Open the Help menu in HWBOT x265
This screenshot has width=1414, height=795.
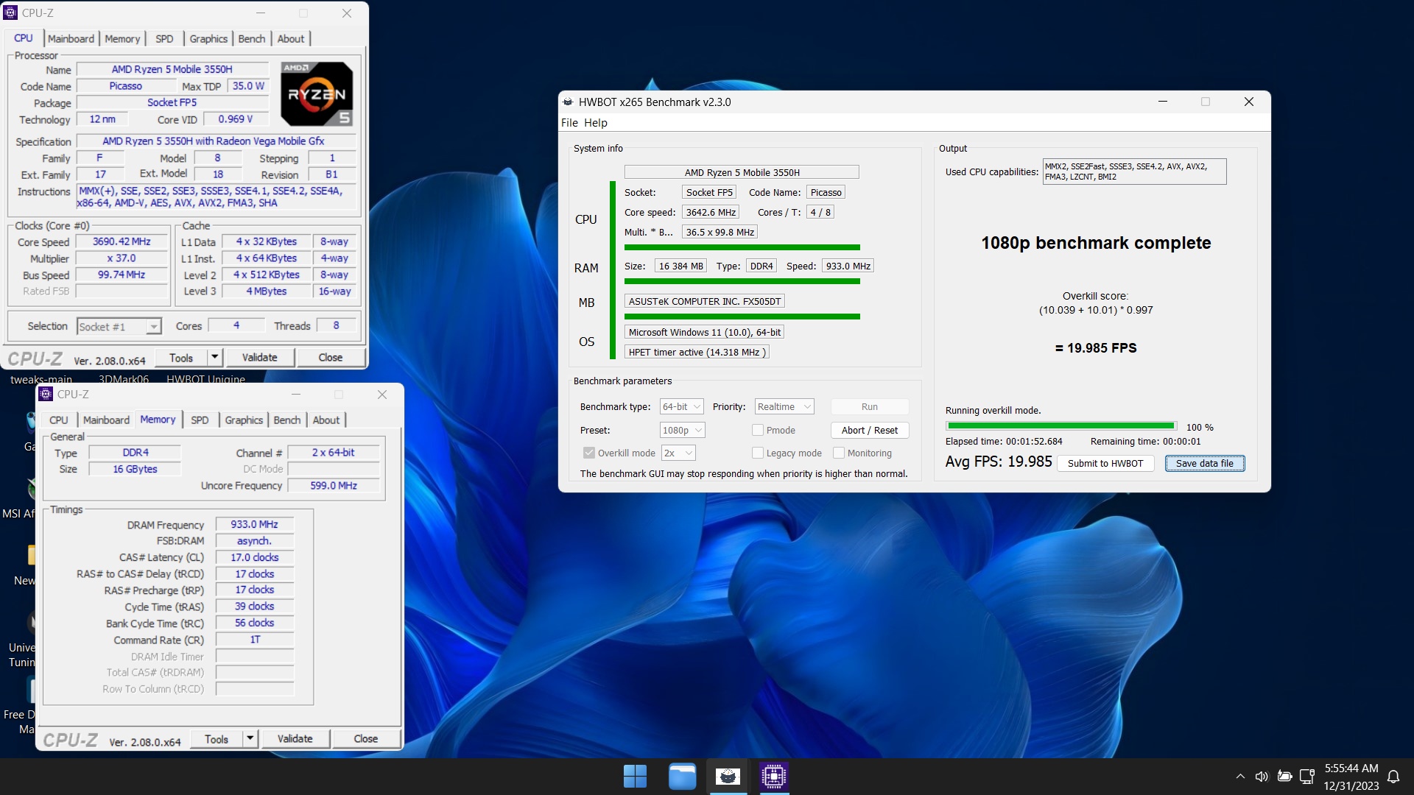click(595, 123)
